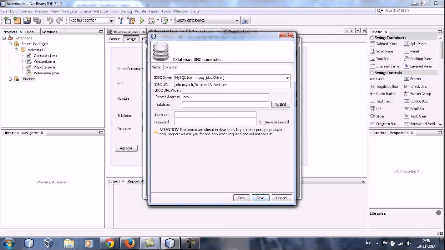
Task: Open the Database Wizard button
Action: [x=280, y=104]
